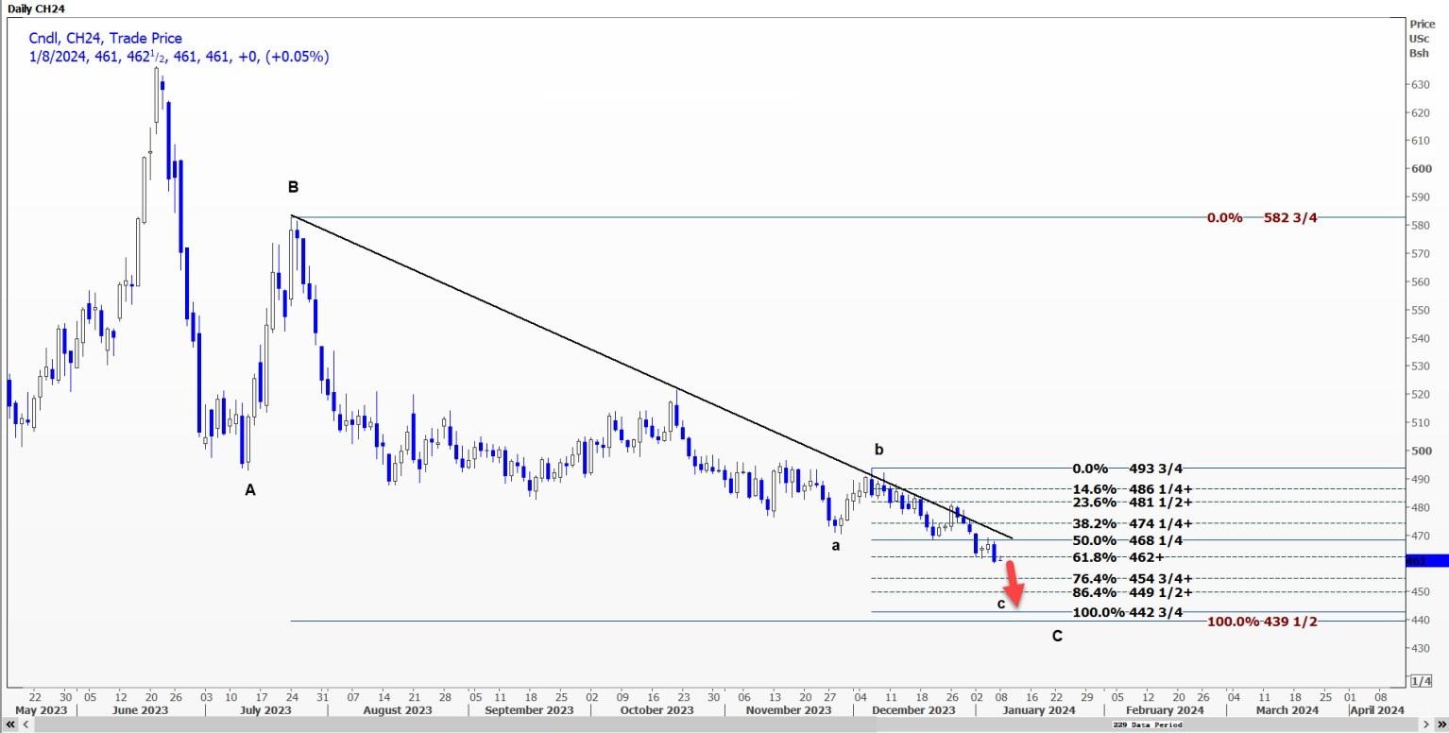Click the '100.0% 439 1/2' retracement label

1262,621
